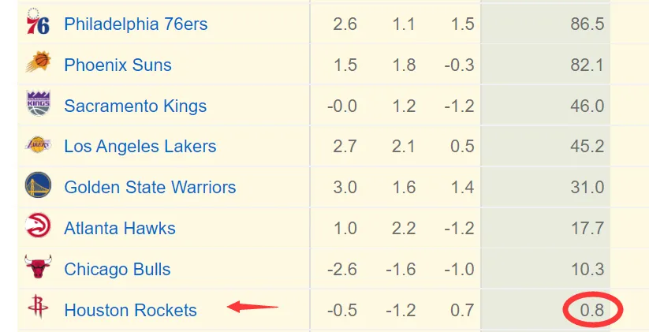
Task: Click the Atlanta Hawks logo icon
Action: pos(38,226)
